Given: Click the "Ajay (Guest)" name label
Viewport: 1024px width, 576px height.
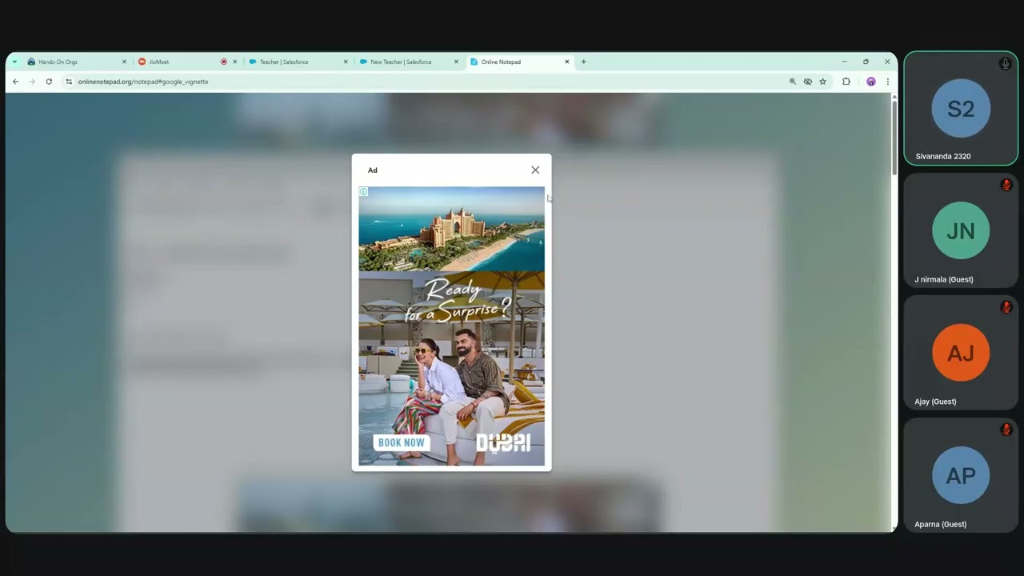Looking at the screenshot, I should click(935, 402).
